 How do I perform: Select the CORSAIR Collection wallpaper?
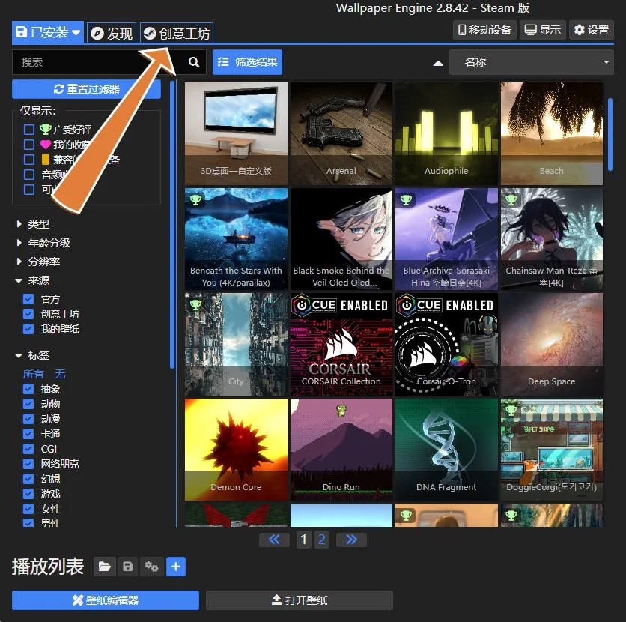tap(341, 345)
